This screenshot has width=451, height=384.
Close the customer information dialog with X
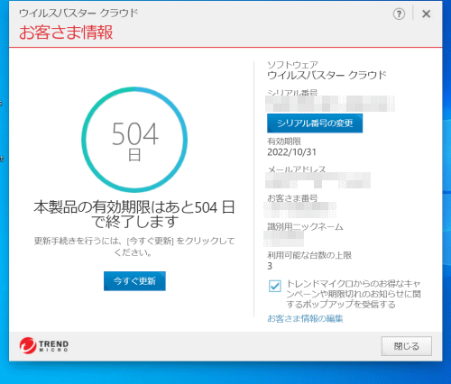pos(426,14)
